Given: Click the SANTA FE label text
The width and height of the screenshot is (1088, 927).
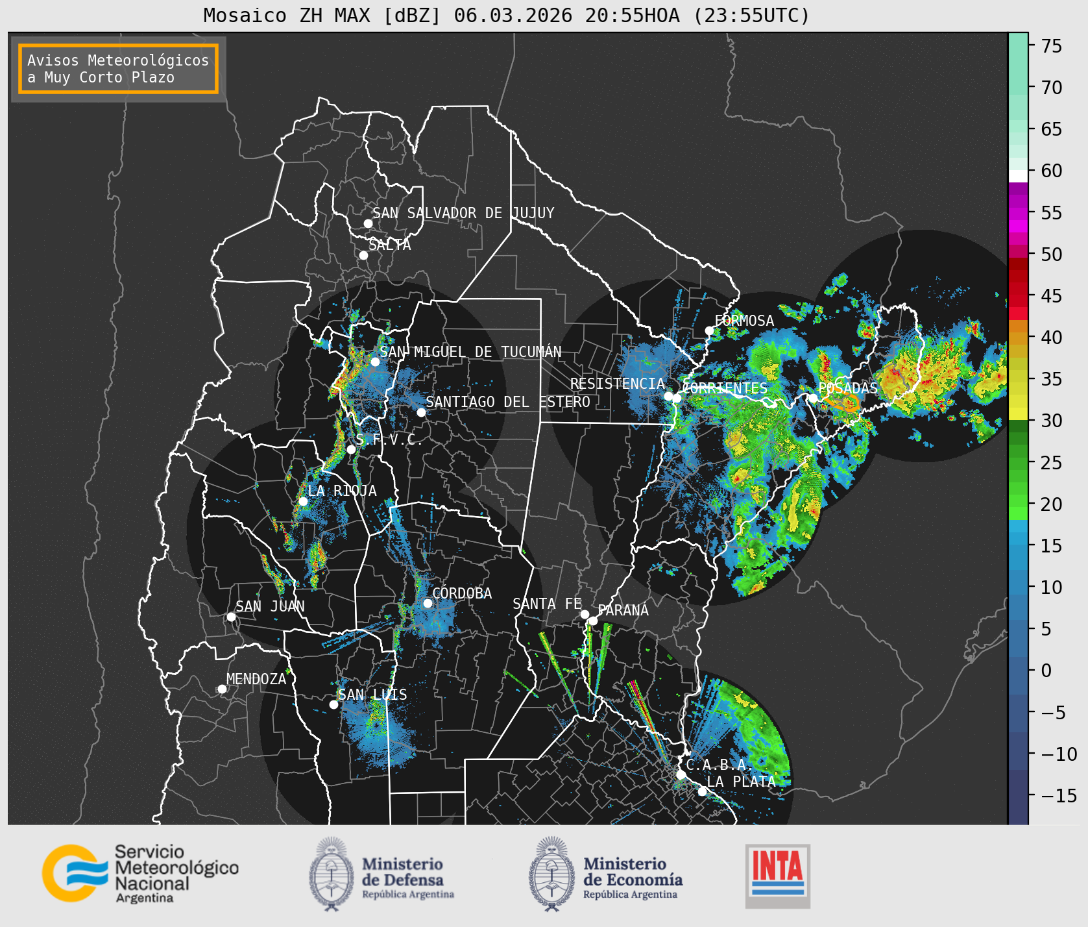Looking at the screenshot, I should [547, 604].
